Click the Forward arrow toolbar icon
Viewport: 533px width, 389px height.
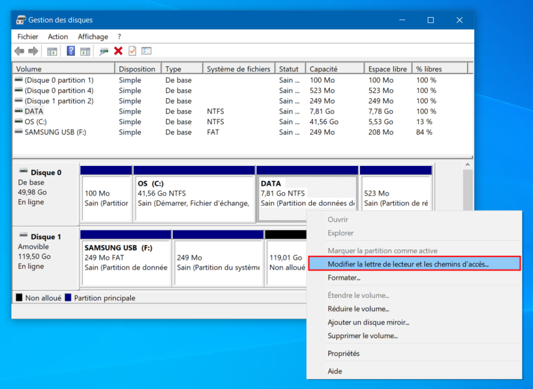pos(33,51)
